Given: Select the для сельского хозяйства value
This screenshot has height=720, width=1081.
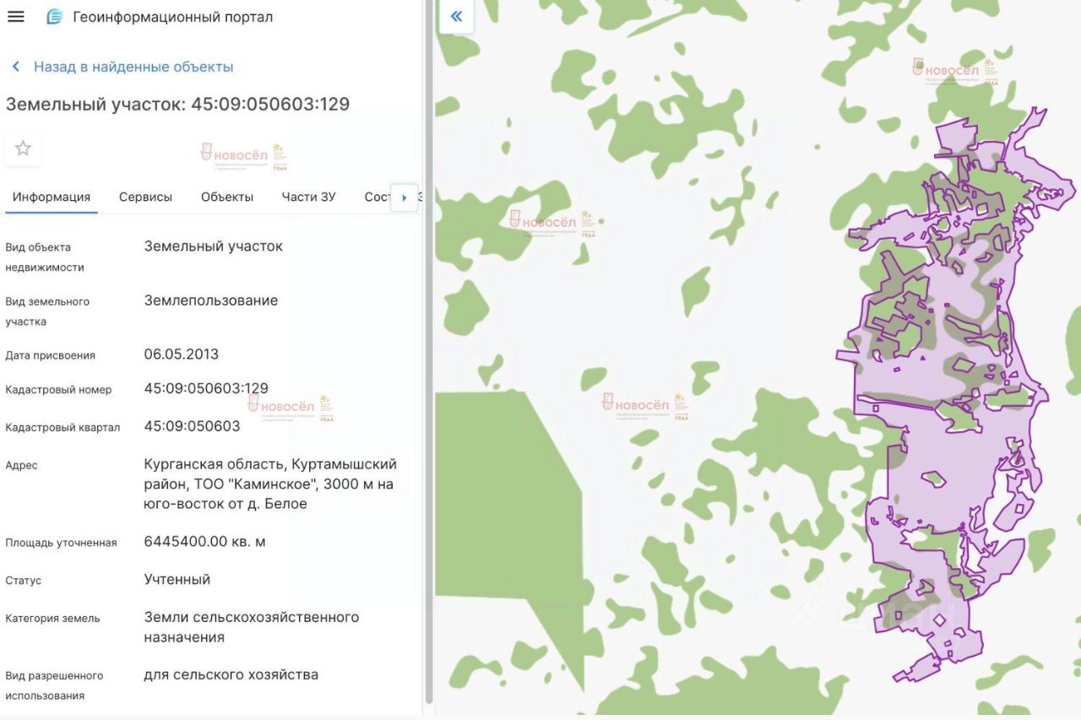Looking at the screenshot, I should click(x=231, y=674).
